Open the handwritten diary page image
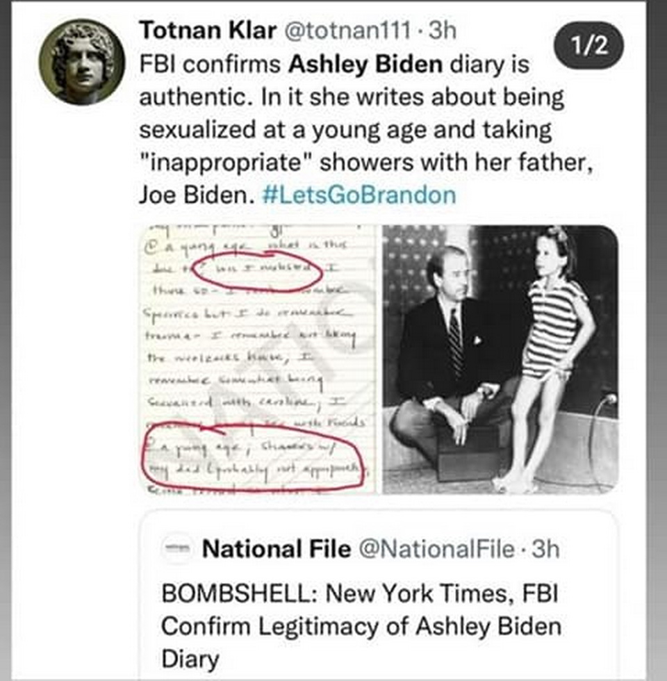 pyautogui.click(x=258, y=359)
